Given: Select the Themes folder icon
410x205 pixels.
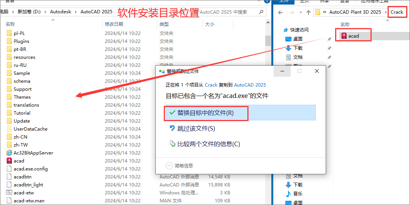Looking at the screenshot, I should tap(9, 97).
